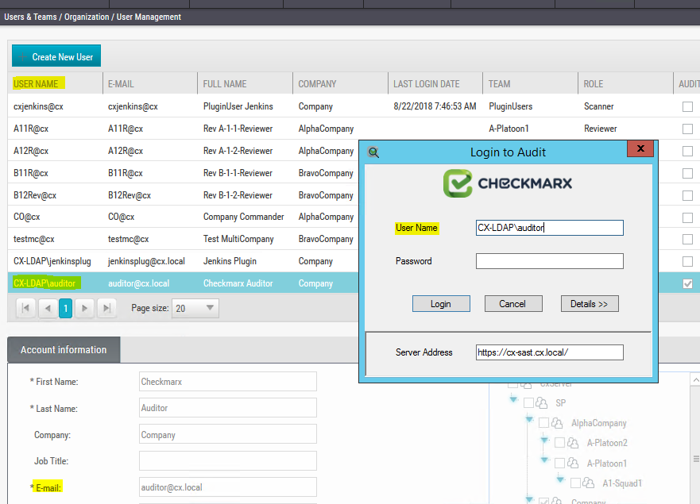Toggle audit checkbox for A11R@cx row
Viewport: 700px width, 504px height.
click(687, 129)
